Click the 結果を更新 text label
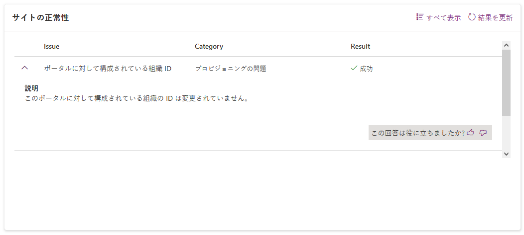 pos(495,18)
